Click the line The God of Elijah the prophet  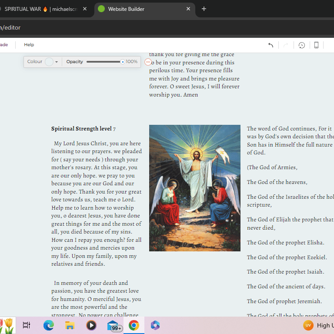(291, 224)
